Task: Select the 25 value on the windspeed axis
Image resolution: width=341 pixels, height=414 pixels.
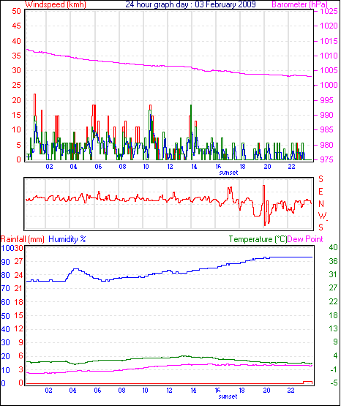Action: tap(16, 86)
